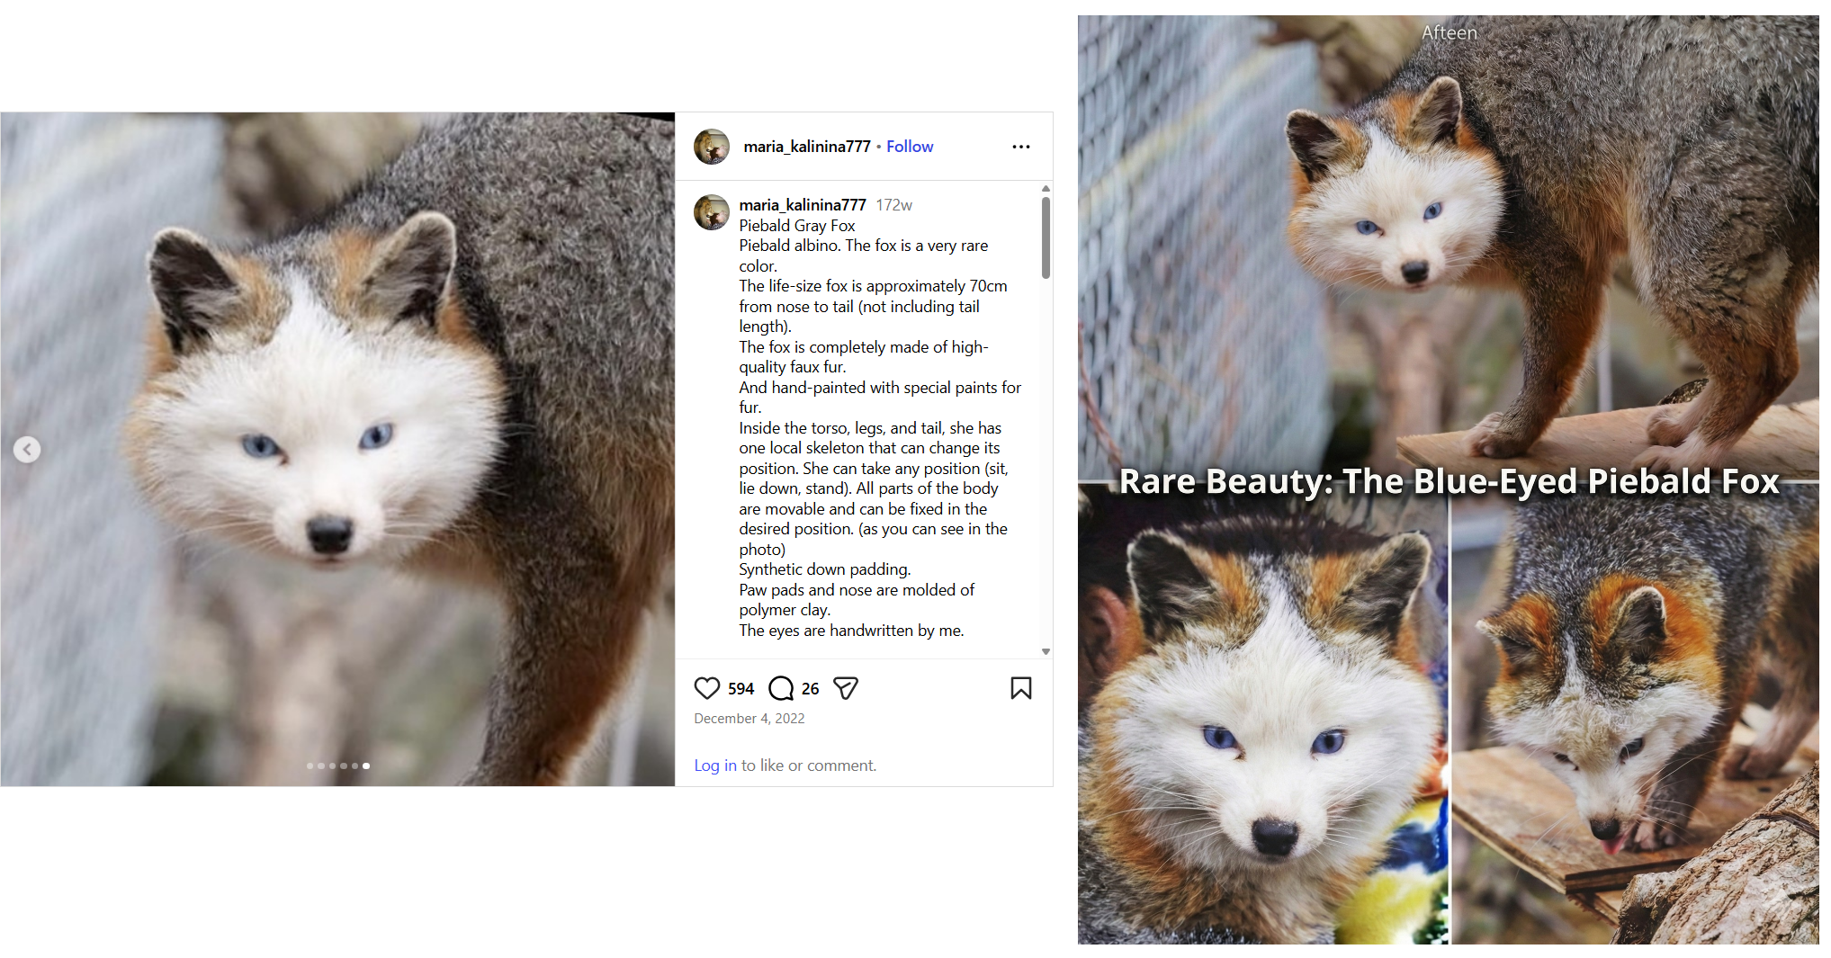Select the last carousel indicator dot
The image size is (1831, 958).
(366, 766)
